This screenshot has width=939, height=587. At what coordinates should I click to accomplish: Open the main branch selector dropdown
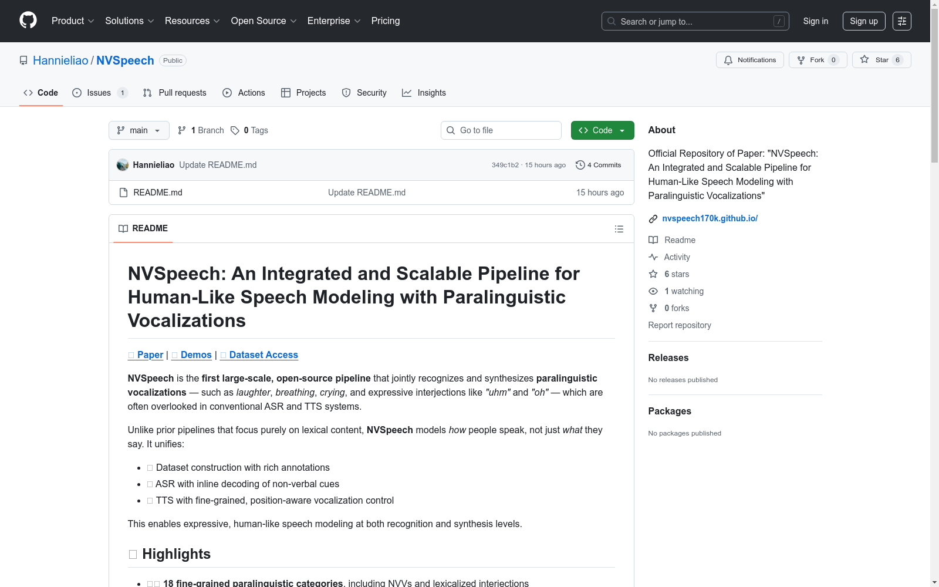[x=139, y=130]
